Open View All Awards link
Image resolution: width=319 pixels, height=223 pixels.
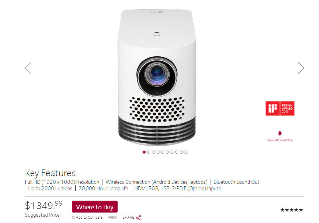click(x=280, y=140)
